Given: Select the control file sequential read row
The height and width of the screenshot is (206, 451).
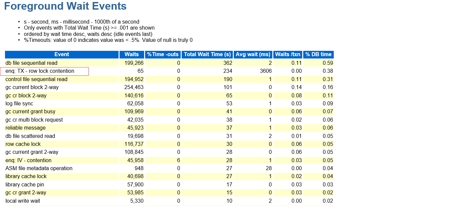Looking at the screenshot, I should (37, 79).
